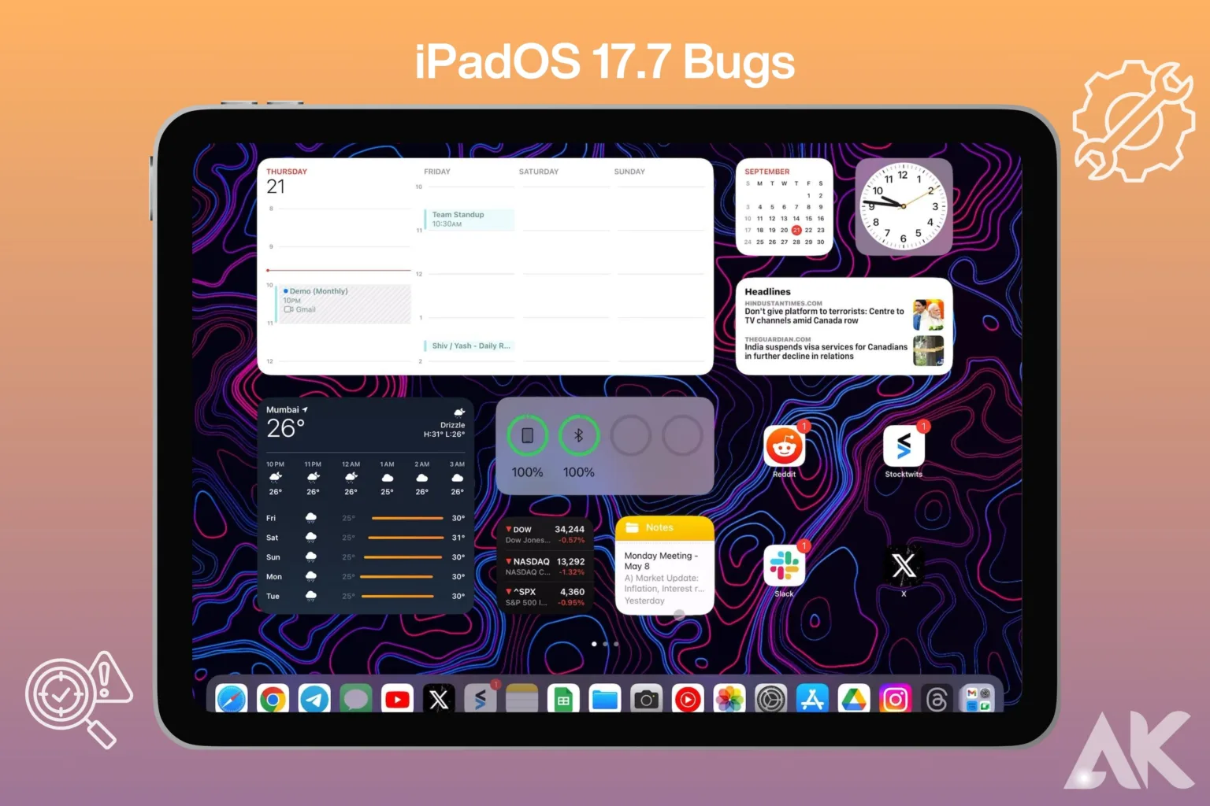The image size is (1210, 806).
Task: Open the Hindustan Times headline thumbnail
Action: 929,315
